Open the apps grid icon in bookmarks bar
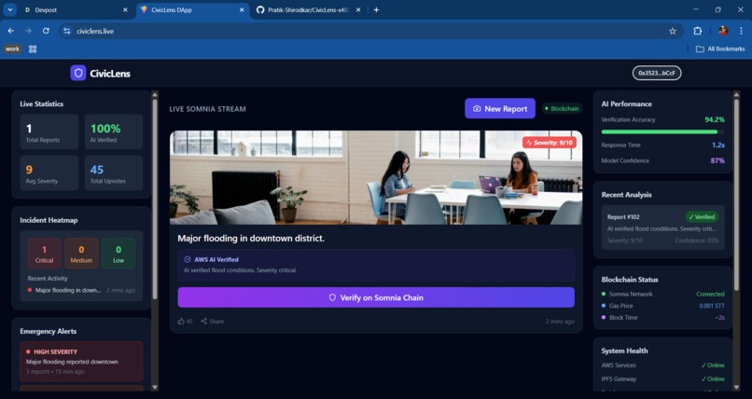 33,48
